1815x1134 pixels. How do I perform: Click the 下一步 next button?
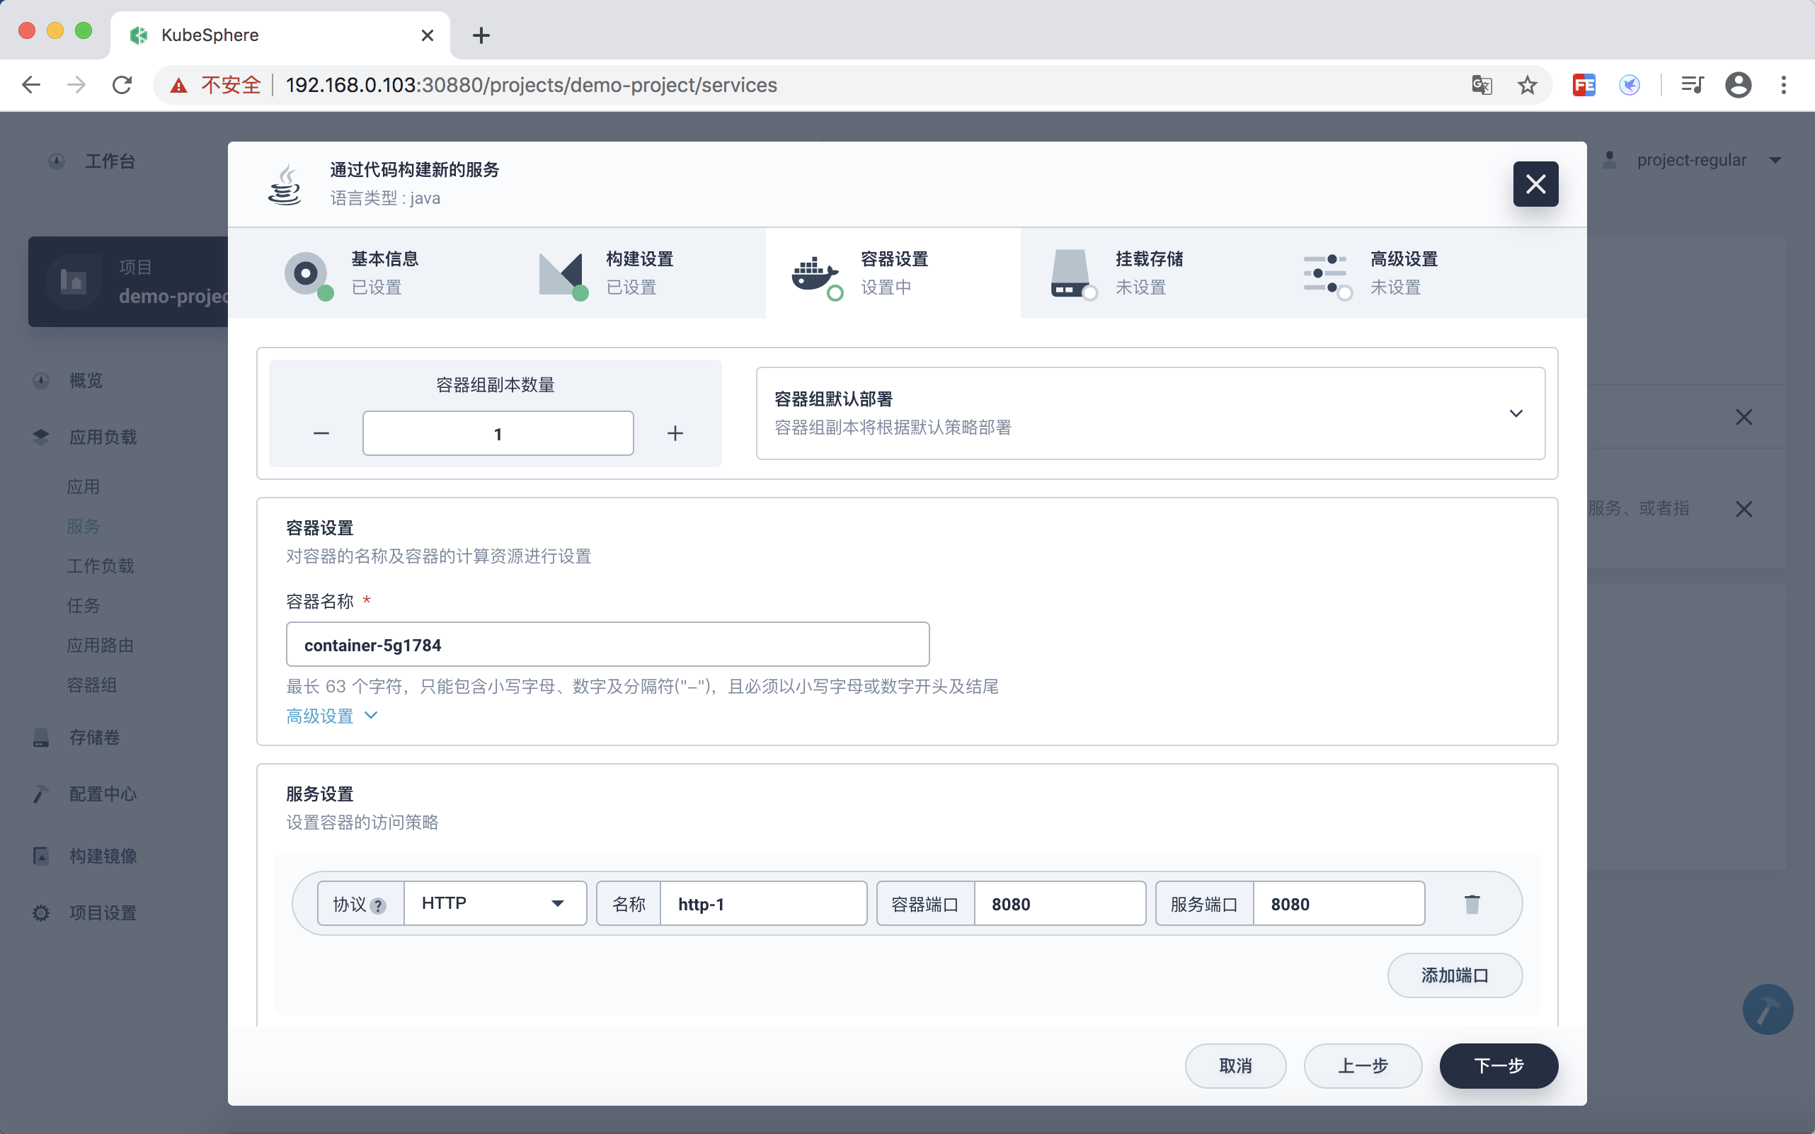(1498, 1065)
